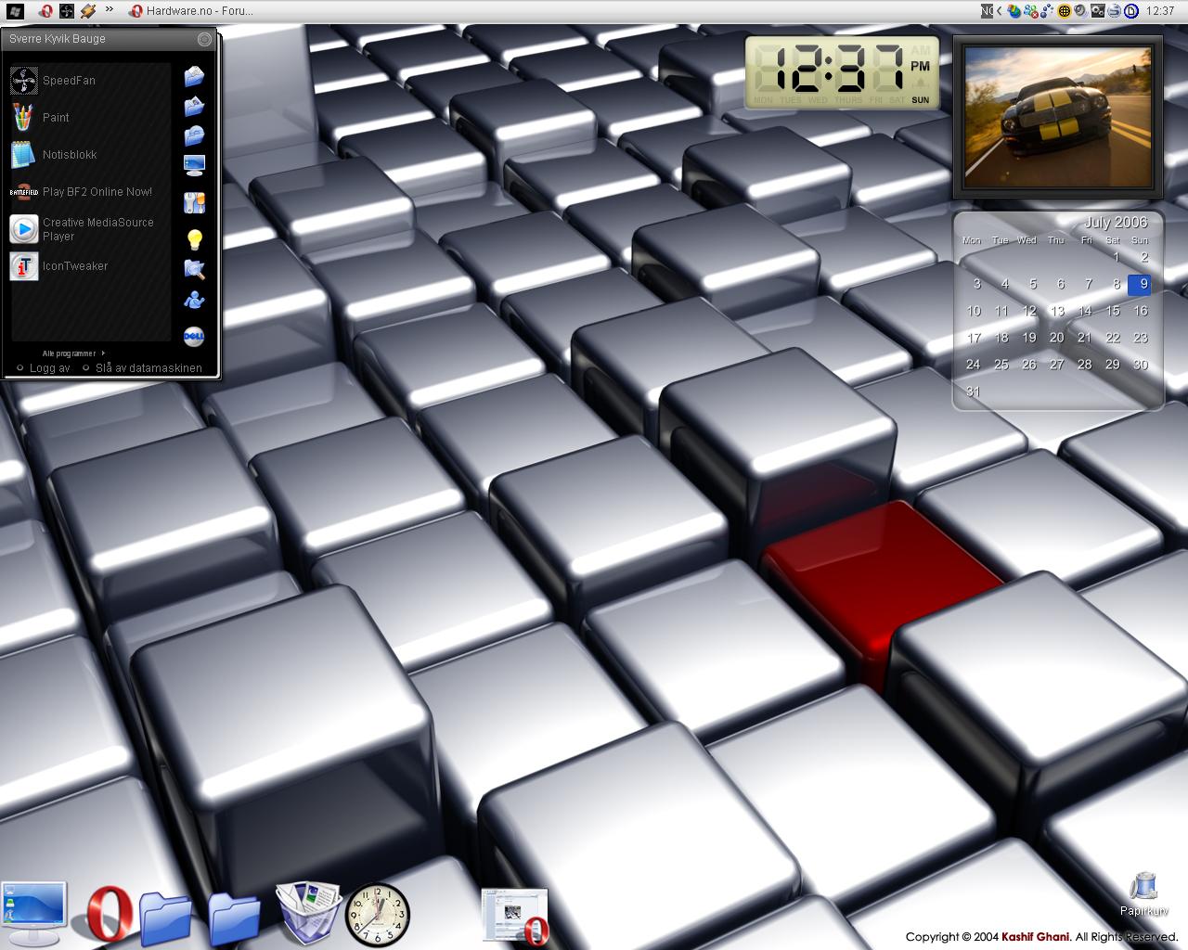Open the minimized Opera window thumbnail in dock
The image size is (1188, 950).
pyautogui.click(x=516, y=918)
